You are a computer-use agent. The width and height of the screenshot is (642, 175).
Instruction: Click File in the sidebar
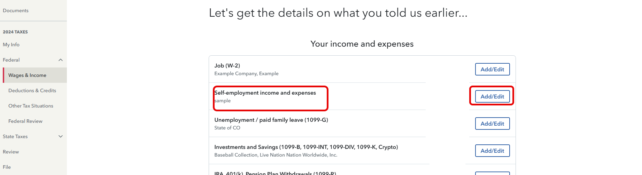(7, 167)
